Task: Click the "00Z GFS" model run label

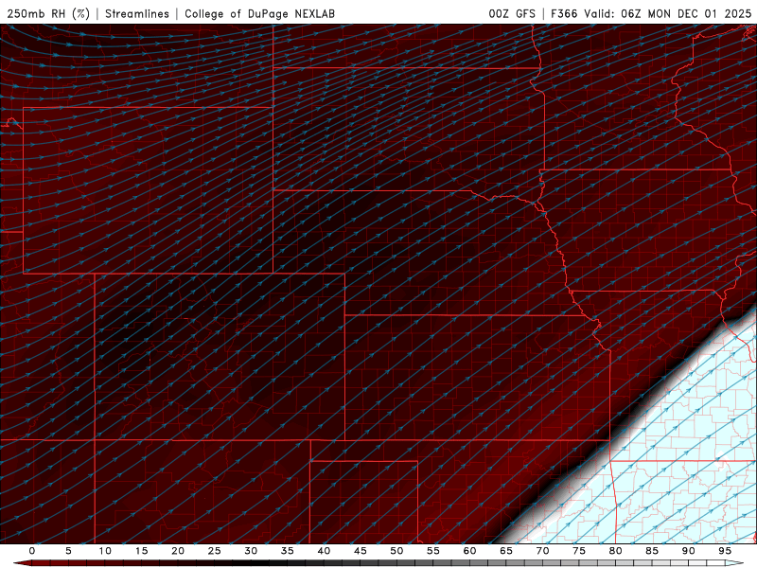Action: coord(512,13)
